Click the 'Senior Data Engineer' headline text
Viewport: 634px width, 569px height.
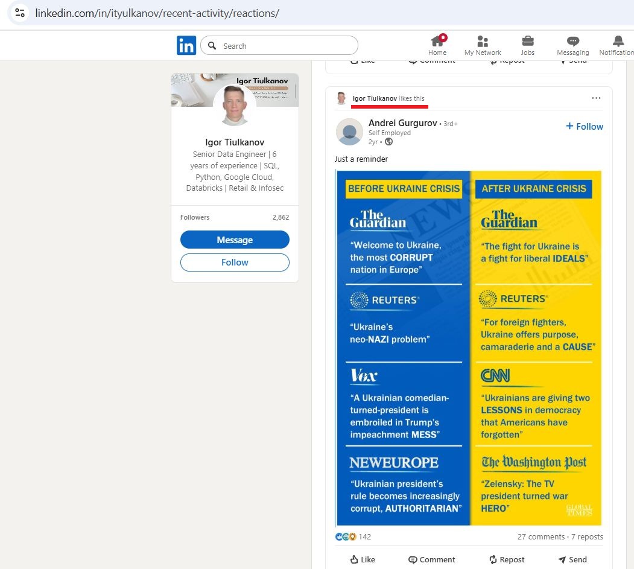pos(235,171)
